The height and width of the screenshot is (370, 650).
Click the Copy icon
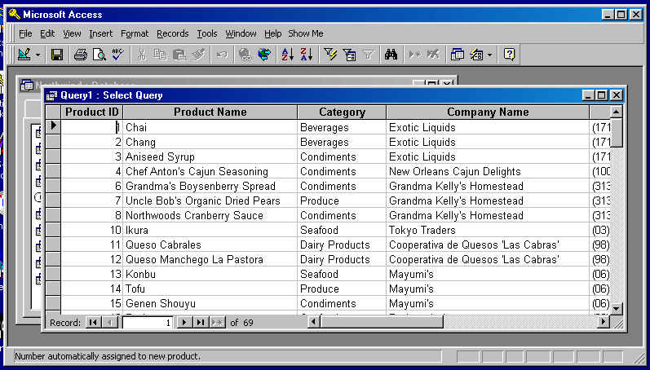(x=161, y=55)
